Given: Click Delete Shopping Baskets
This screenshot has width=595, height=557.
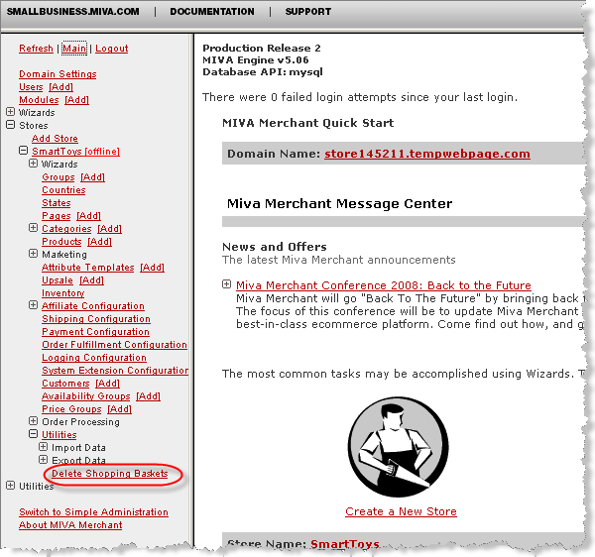Looking at the screenshot, I should (110, 474).
